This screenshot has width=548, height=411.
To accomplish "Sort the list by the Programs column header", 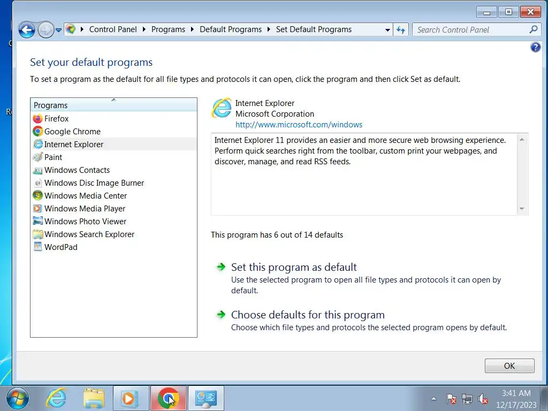I will point(113,105).
